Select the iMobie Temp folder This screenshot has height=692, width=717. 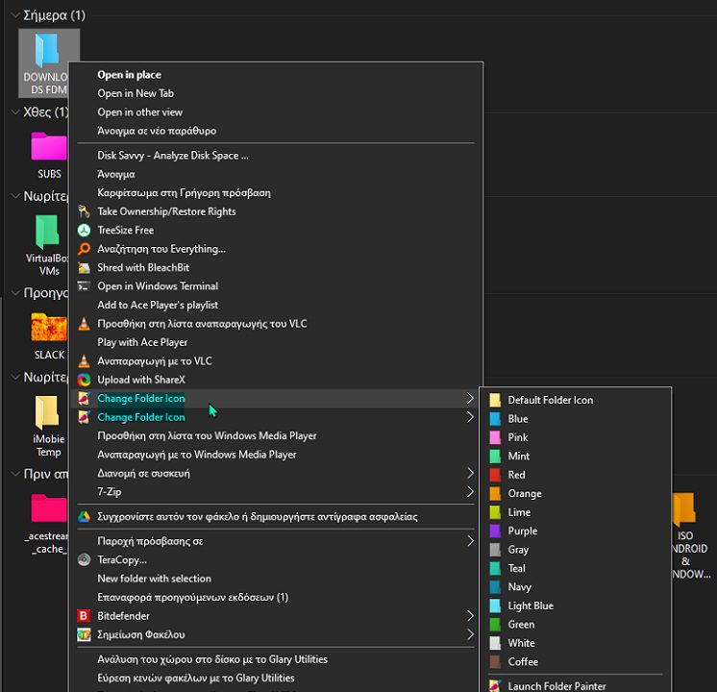47,427
